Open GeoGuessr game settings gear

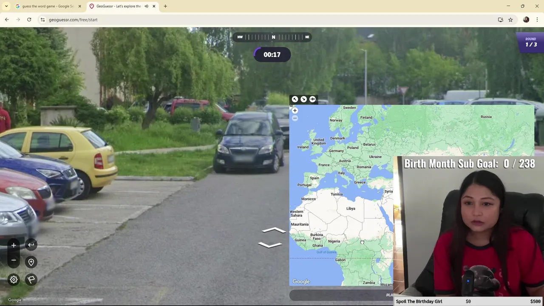(14, 280)
